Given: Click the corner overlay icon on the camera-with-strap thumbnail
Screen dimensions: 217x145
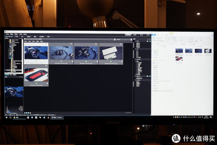Looking at the screenshot, I should 71,44.
